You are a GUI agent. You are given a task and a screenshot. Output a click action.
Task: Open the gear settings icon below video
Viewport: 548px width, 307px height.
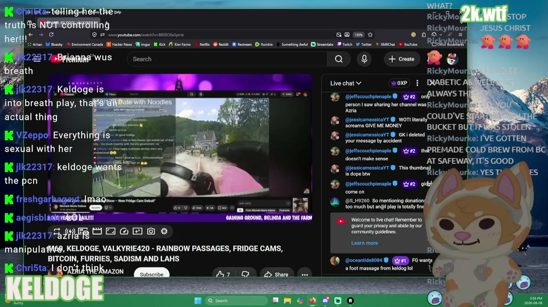coord(164,231)
